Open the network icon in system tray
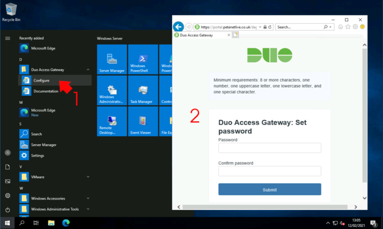 pyautogui.click(x=335, y=223)
